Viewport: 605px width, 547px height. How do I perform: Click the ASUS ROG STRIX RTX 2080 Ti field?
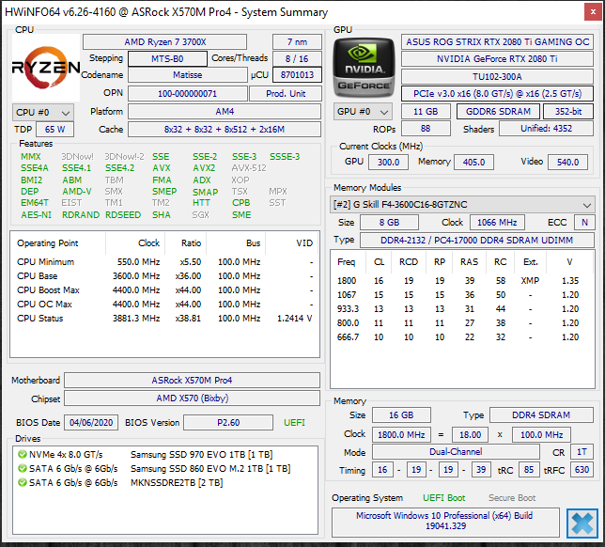[497, 42]
